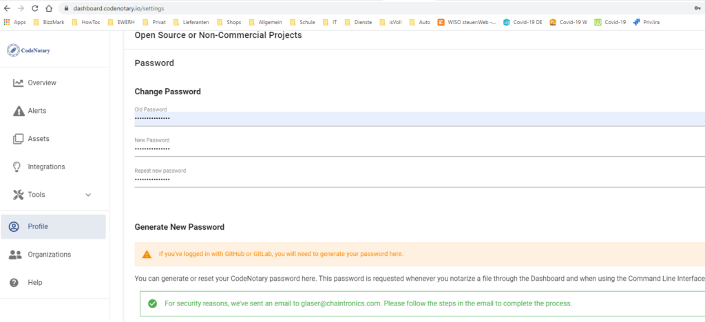The height and width of the screenshot is (322, 705).
Task: Click the Alerts warning triangle icon
Action: click(x=18, y=111)
